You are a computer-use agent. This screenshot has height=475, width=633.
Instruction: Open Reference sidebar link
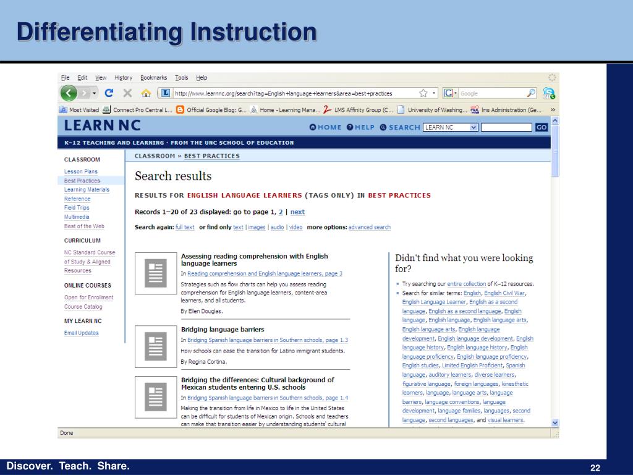77,199
